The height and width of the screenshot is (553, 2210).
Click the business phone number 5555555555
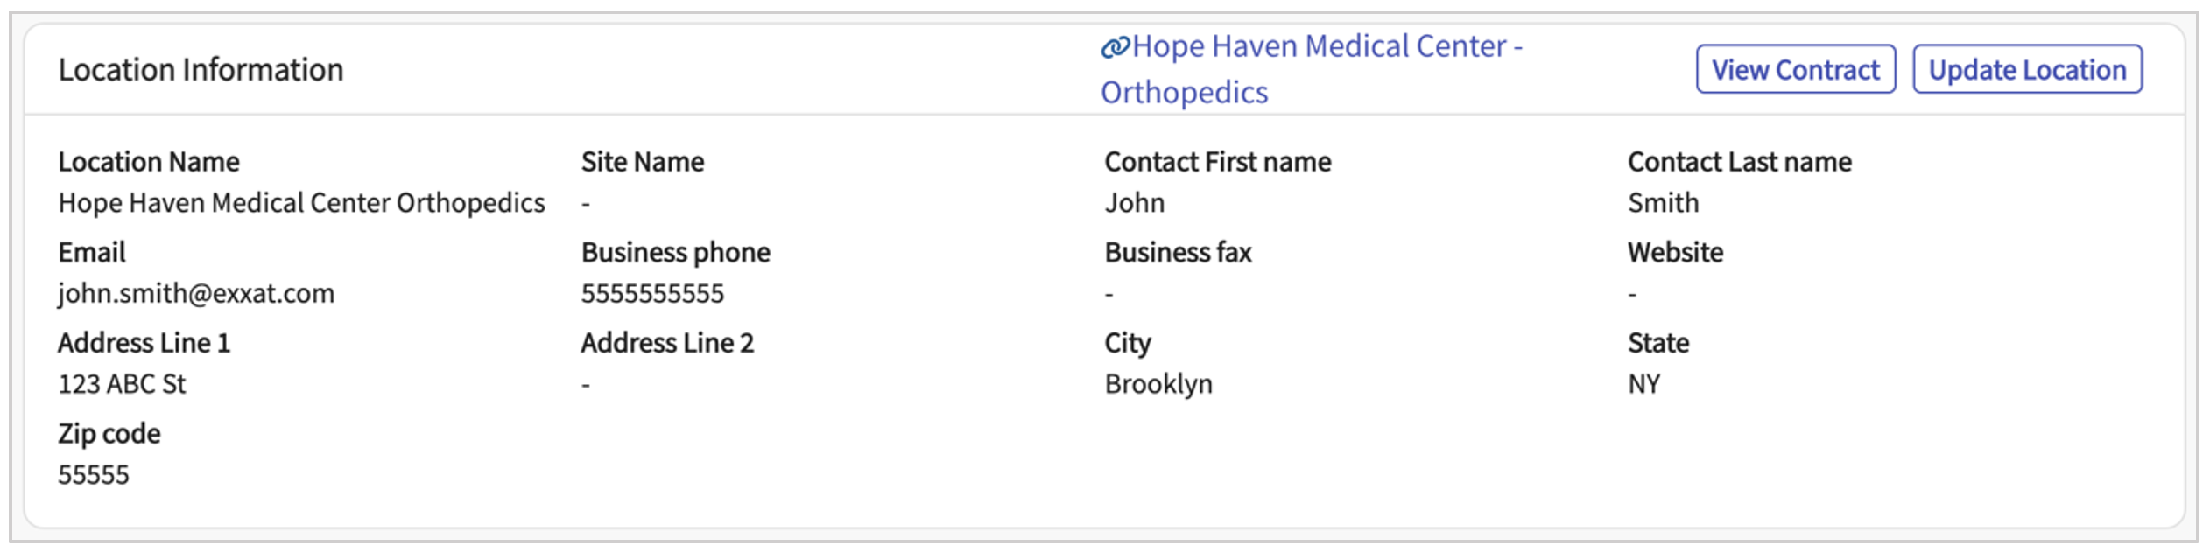[652, 293]
